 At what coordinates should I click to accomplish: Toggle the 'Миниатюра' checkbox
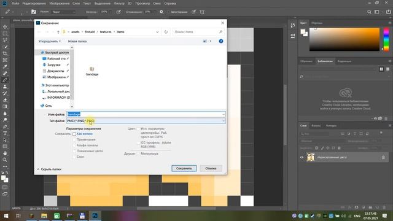[138, 153]
